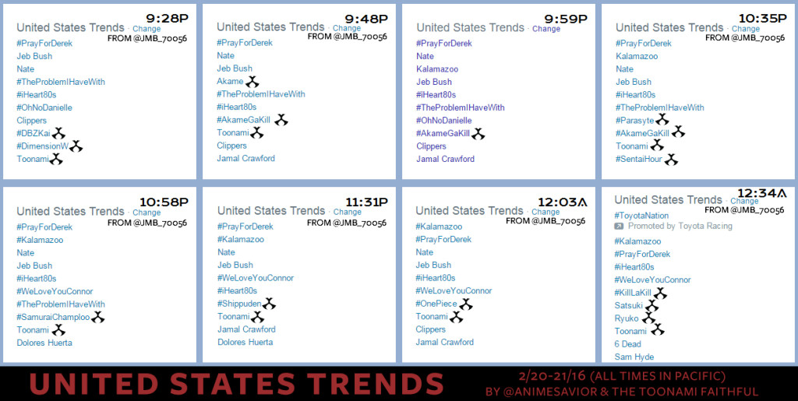Click the Toonami logo beside #DimensionW
The height and width of the screenshot is (401, 798).
tap(76, 146)
